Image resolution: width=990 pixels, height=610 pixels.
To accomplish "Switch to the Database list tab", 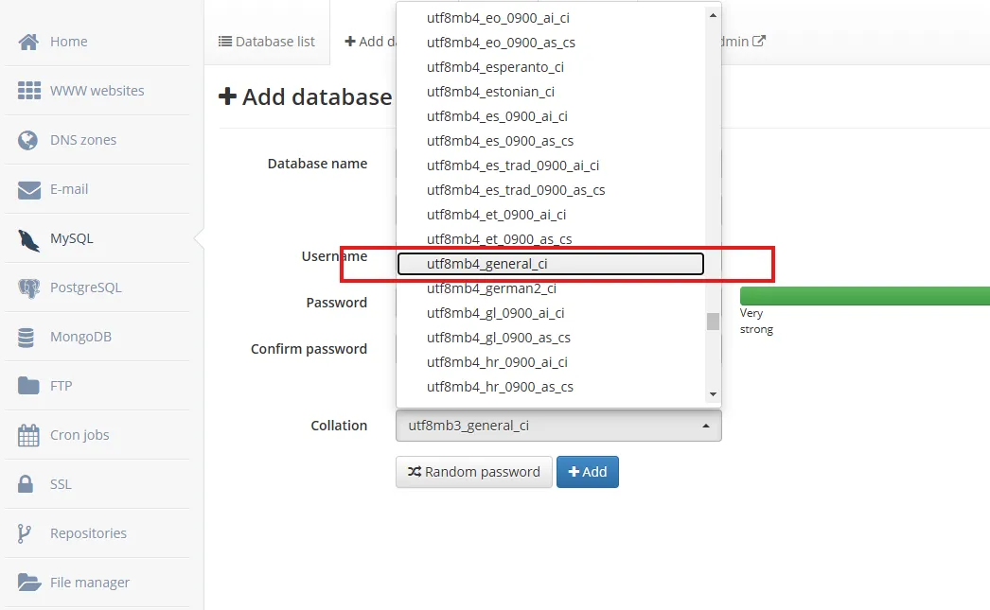I will (x=267, y=42).
